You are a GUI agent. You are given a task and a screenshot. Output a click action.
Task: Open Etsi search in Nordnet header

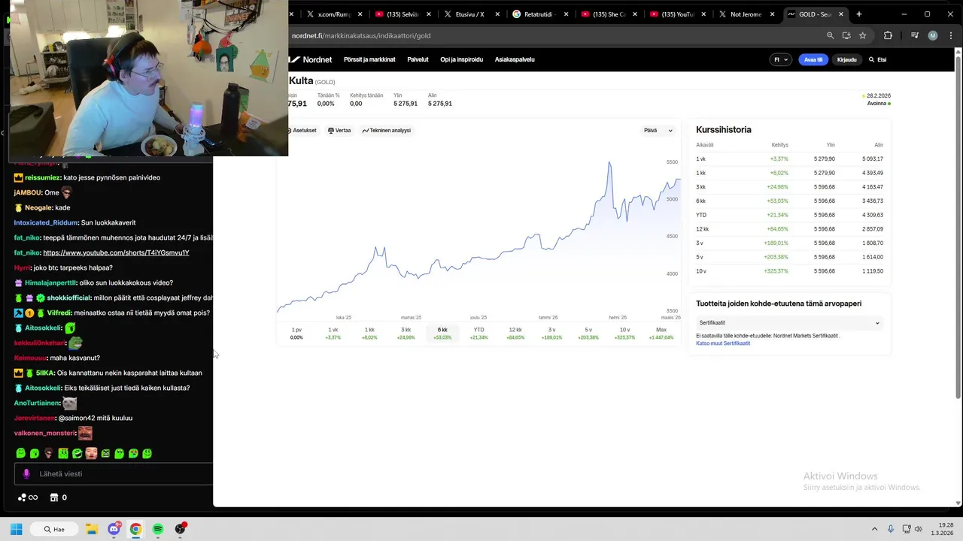(x=877, y=59)
